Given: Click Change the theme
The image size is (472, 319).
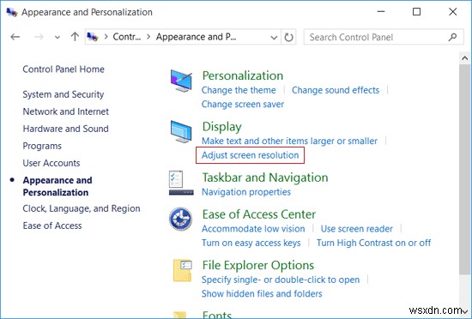Looking at the screenshot, I should click(239, 90).
